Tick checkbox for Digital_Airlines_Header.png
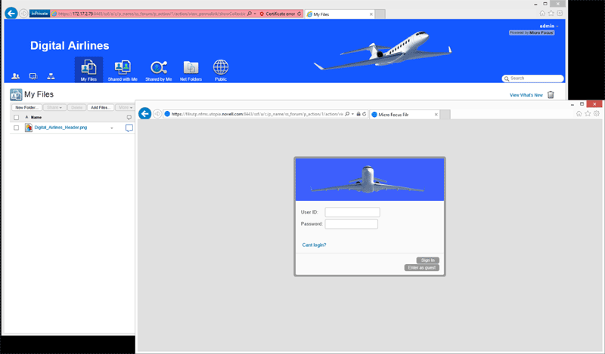The width and height of the screenshot is (605, 354). tap(16, 128)
